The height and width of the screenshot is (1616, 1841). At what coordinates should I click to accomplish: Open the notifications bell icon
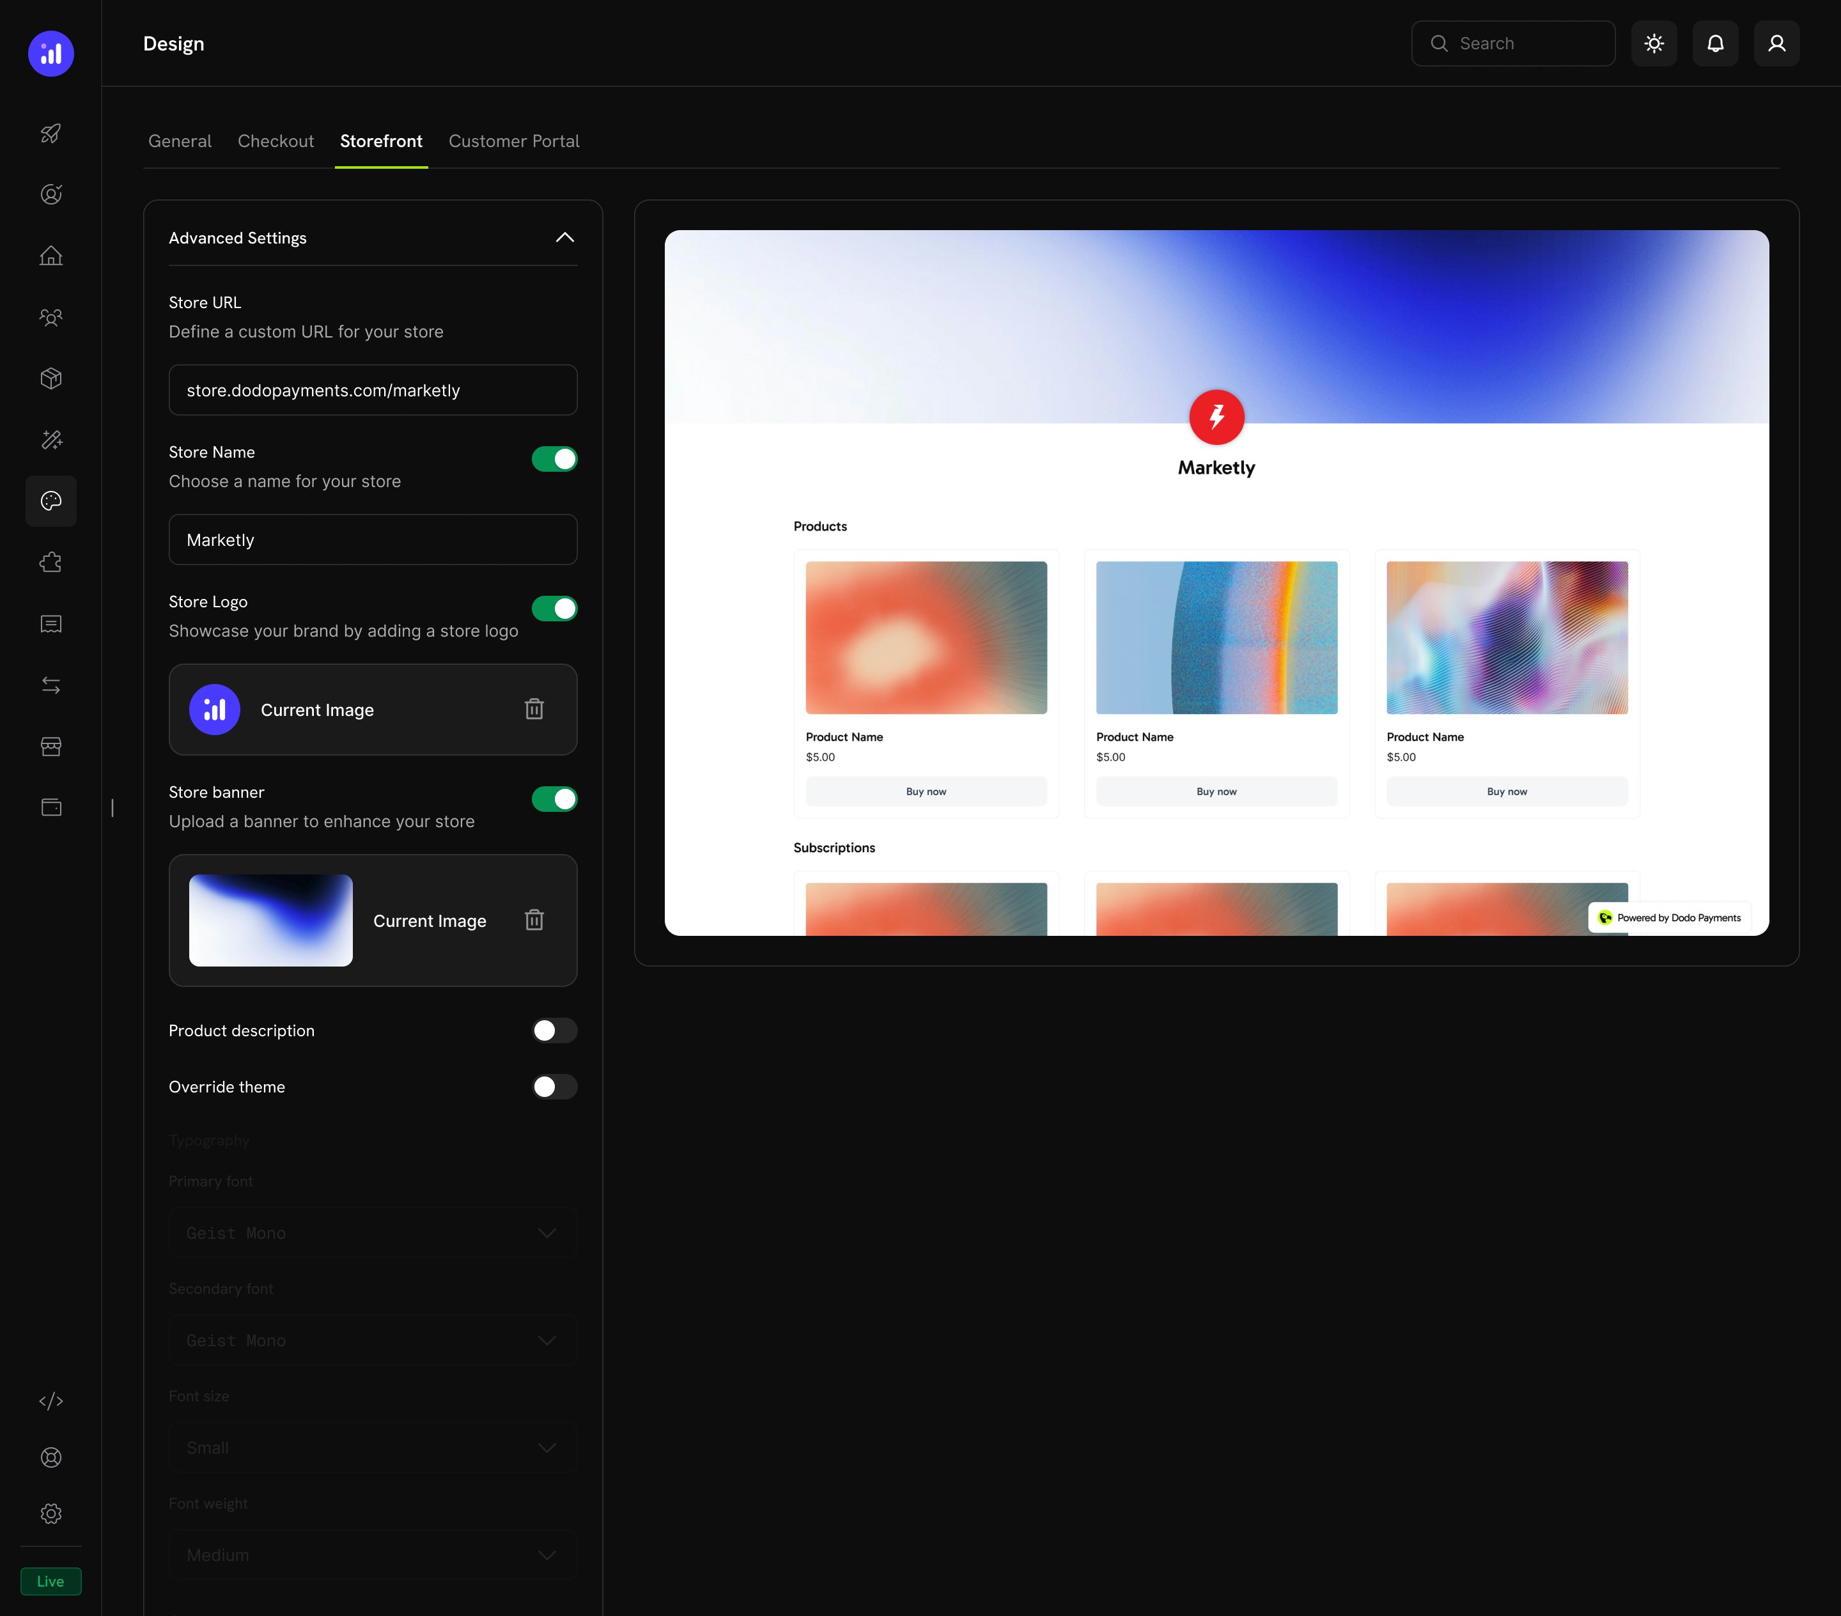click(x=1715, y=42)
